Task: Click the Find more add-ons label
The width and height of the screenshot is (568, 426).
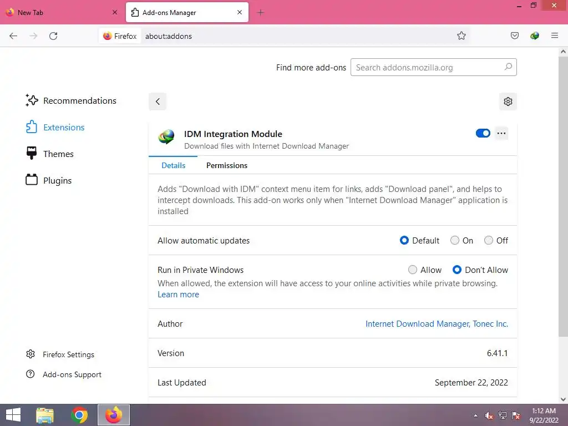Action: click(311, 67)
